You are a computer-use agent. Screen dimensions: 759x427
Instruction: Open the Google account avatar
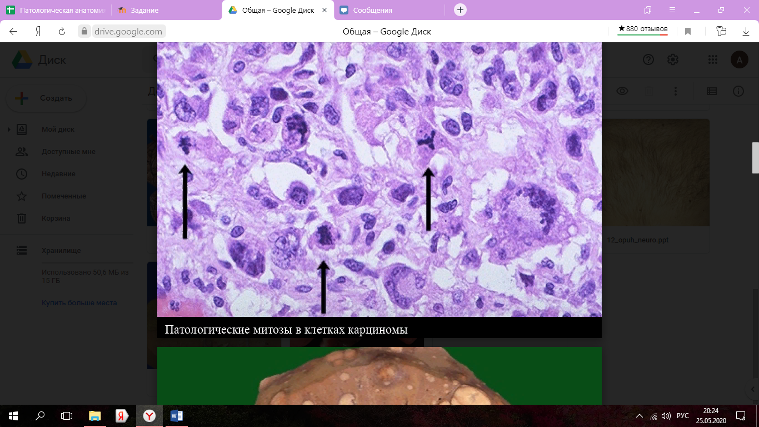pyautogui.click(x=739, y=59)
